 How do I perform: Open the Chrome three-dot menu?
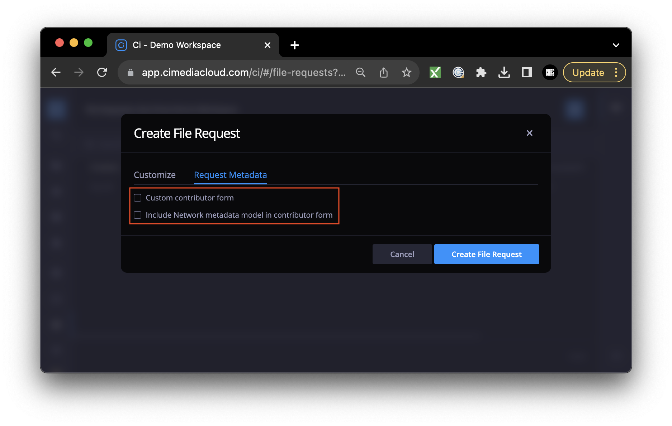pyautogui.click(x=616, y=72)
